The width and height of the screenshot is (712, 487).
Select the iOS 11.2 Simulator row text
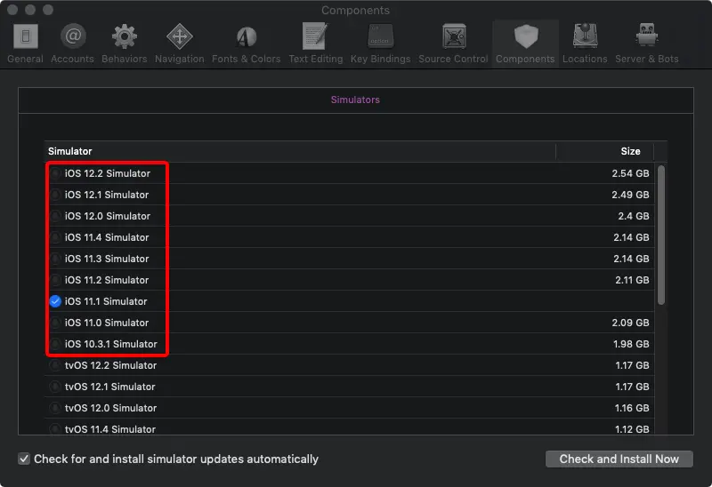click(x=107, y=280)
